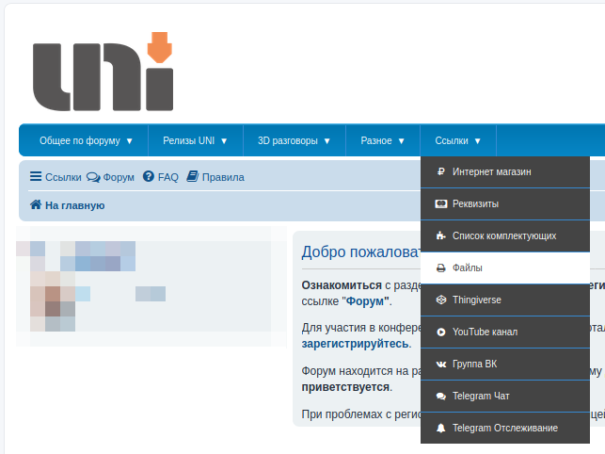The height and width of the screenshot is (454, 605).
Task: Click the Релизы UNI navbar label
Action: [x=189, y=140]
